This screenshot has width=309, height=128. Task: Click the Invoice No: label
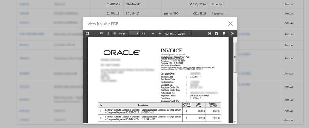pos(167,74)
